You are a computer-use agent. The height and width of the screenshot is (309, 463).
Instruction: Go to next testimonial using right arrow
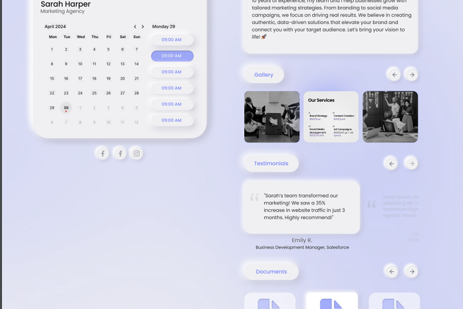coord(412,164)
